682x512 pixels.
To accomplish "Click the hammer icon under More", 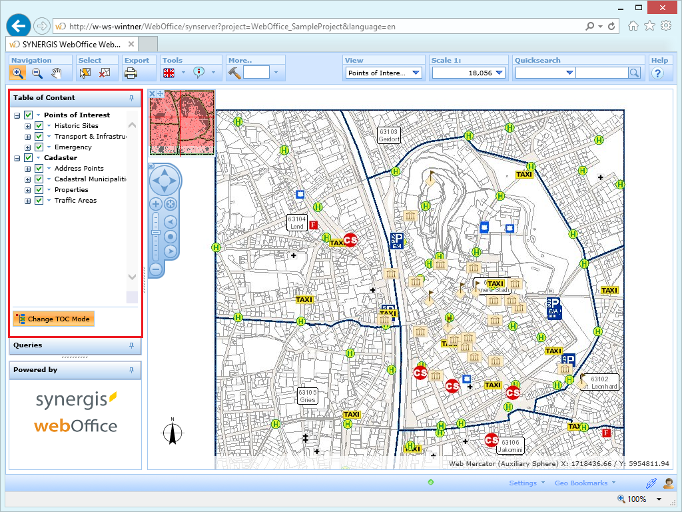I will click(x=234, y=73).
